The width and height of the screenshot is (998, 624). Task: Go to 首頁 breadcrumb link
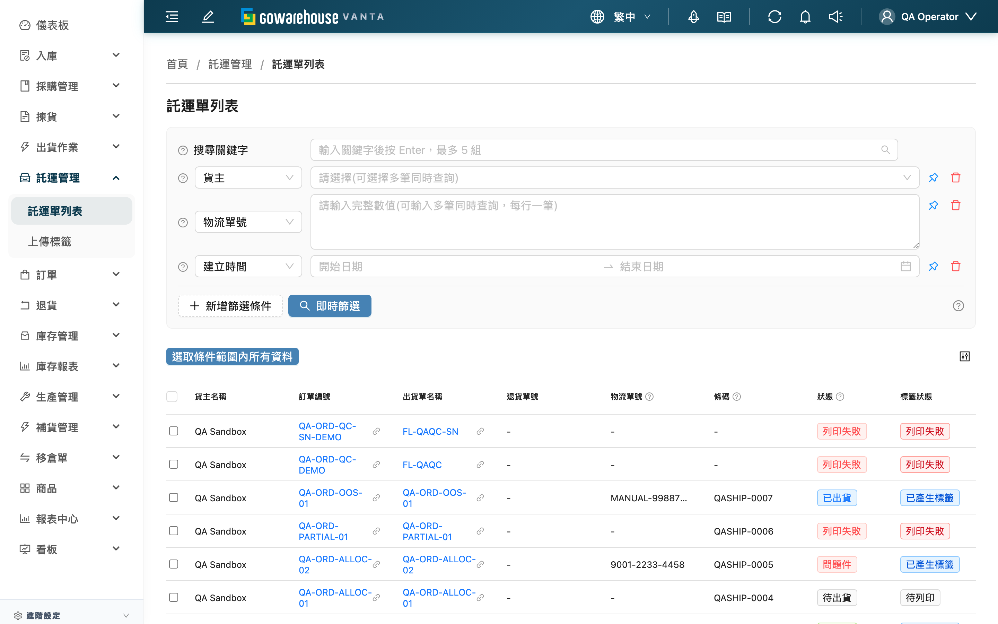click(x=177, y=64)
